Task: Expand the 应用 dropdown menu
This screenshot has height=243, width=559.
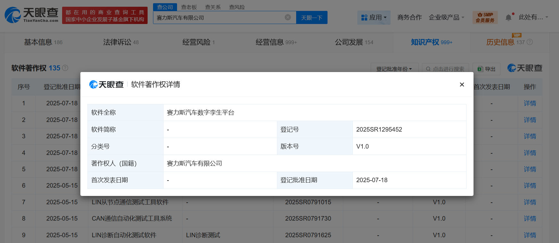Action: point(374,17)
